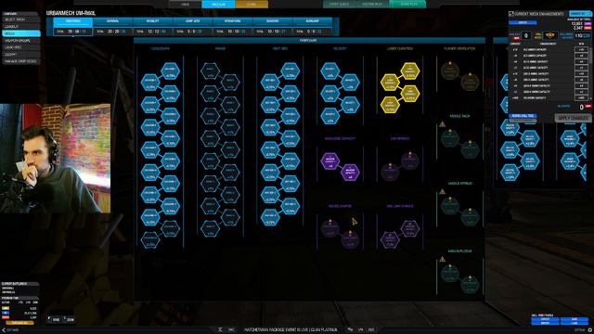The height and width of the screenshot is (334, 594).
Task: Select the upper Missile Spread node
Action: tap(450, 206)
